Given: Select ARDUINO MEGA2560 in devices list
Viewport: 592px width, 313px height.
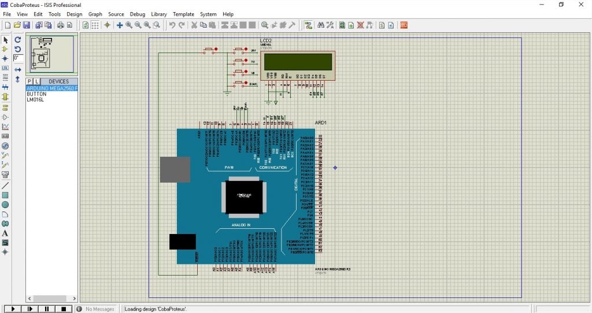Looking at the screenshot, I should point(51,88).
